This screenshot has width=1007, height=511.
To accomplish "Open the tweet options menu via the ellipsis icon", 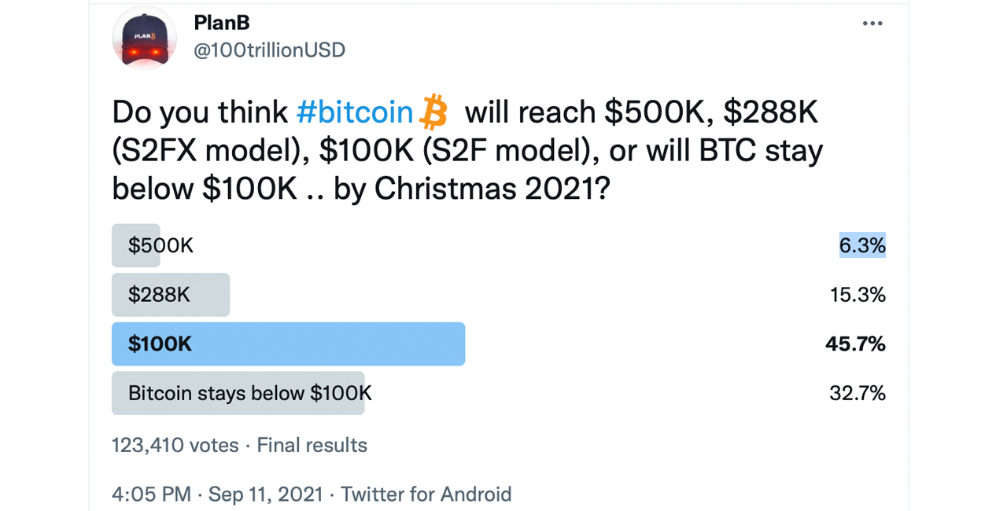I will point(872,23).
